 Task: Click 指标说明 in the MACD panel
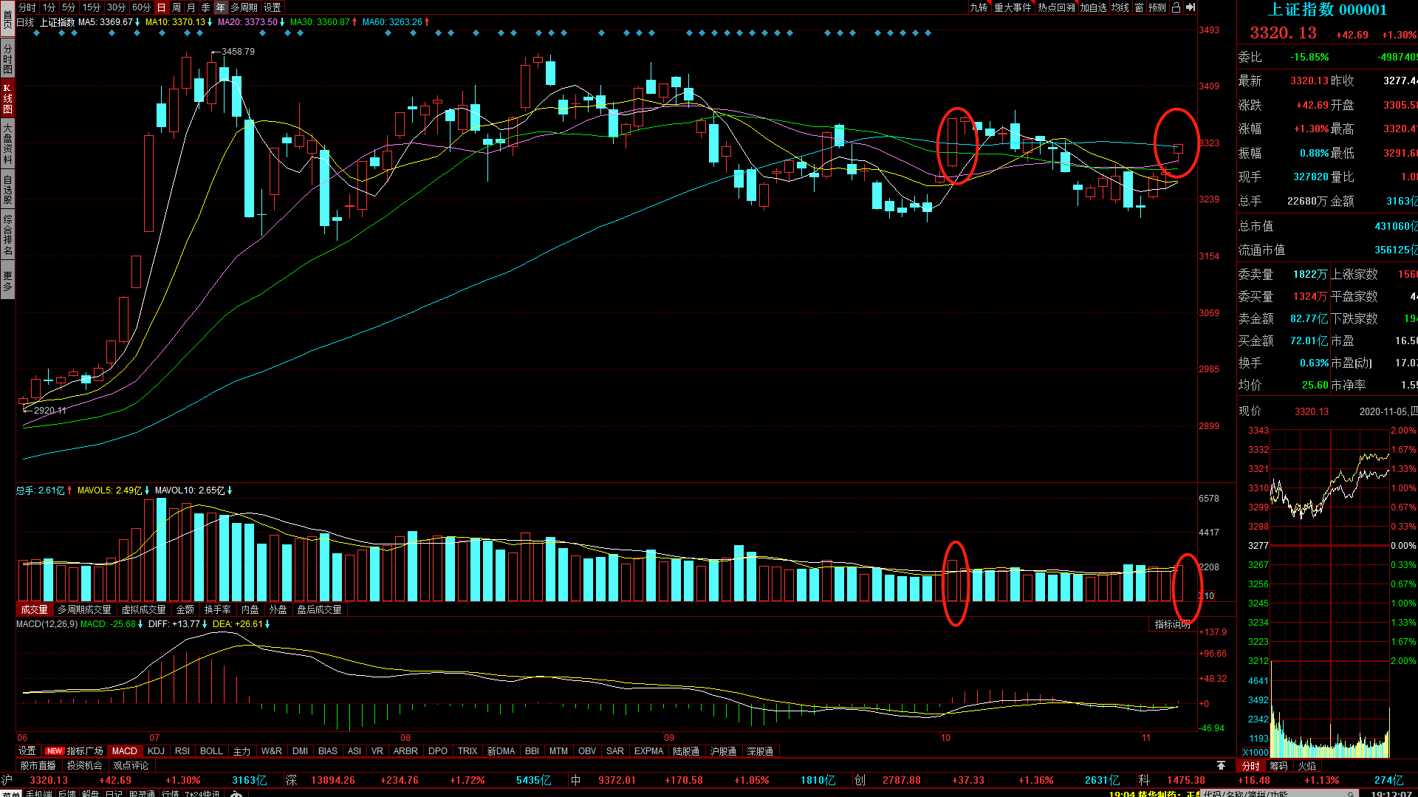pos(1172,624)
